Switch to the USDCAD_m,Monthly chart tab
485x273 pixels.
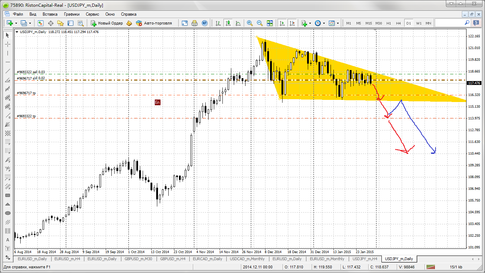(247, 259)
